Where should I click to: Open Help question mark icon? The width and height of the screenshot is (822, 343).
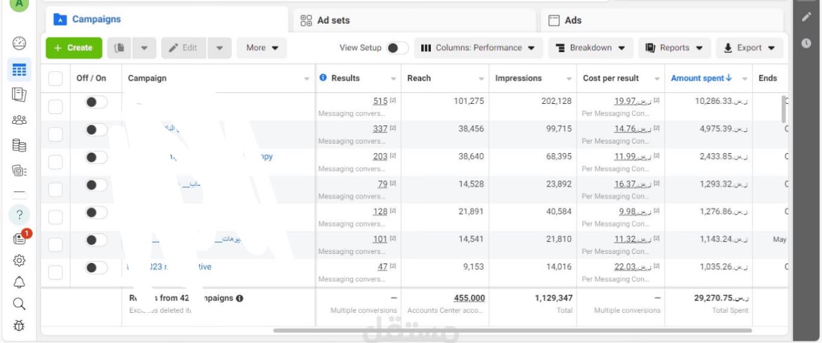click(19, 214)
